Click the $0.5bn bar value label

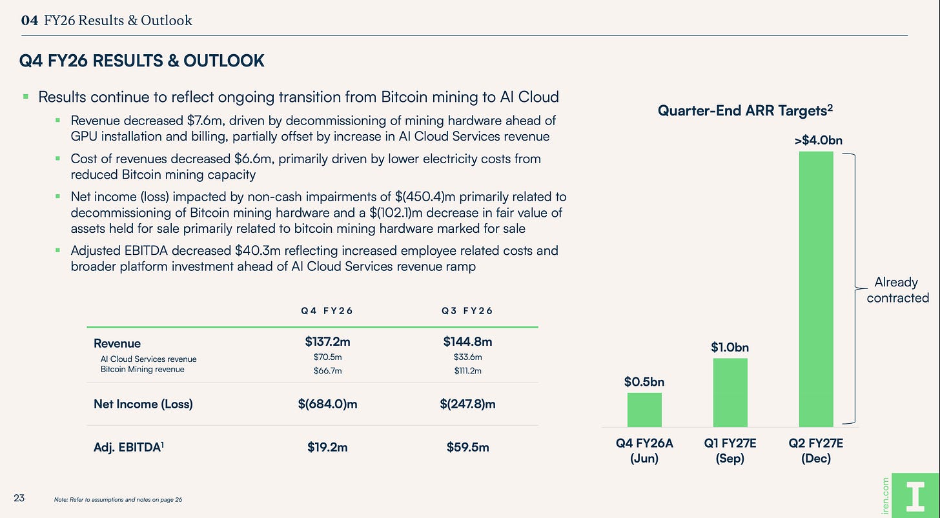pos(644,382)
